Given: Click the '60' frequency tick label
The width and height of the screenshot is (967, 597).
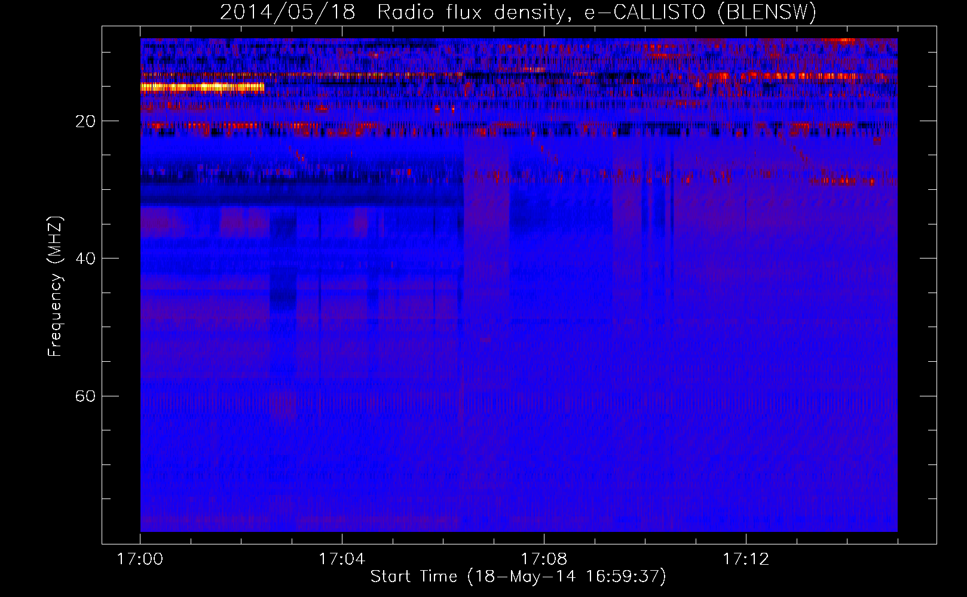Looking at the screenshot, I should tap(85, 396).
